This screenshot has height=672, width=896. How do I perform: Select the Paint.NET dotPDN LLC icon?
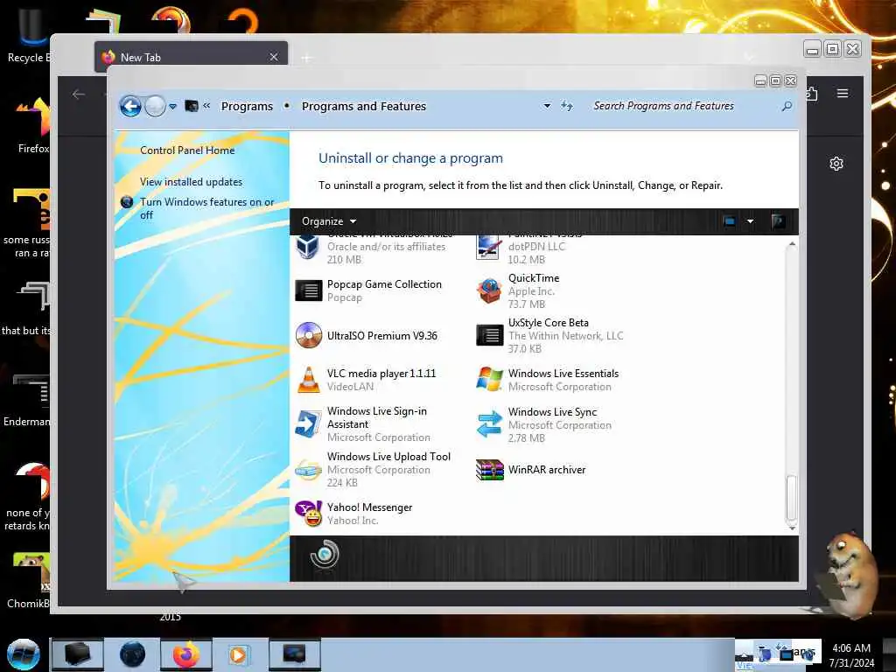coord(488,247)
